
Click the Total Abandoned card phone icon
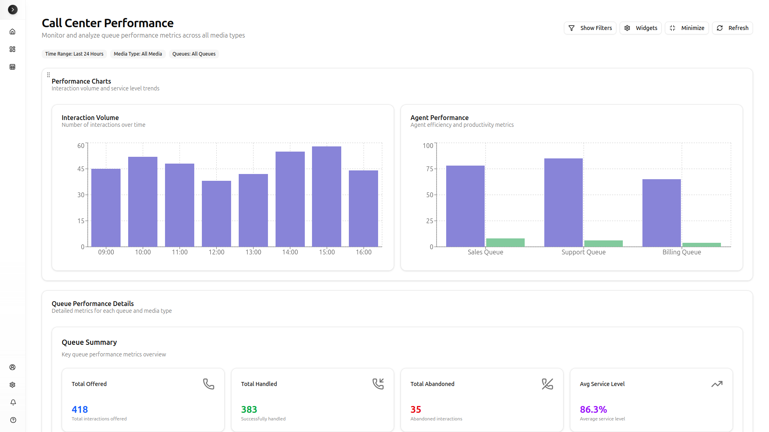tap(547, 384)
